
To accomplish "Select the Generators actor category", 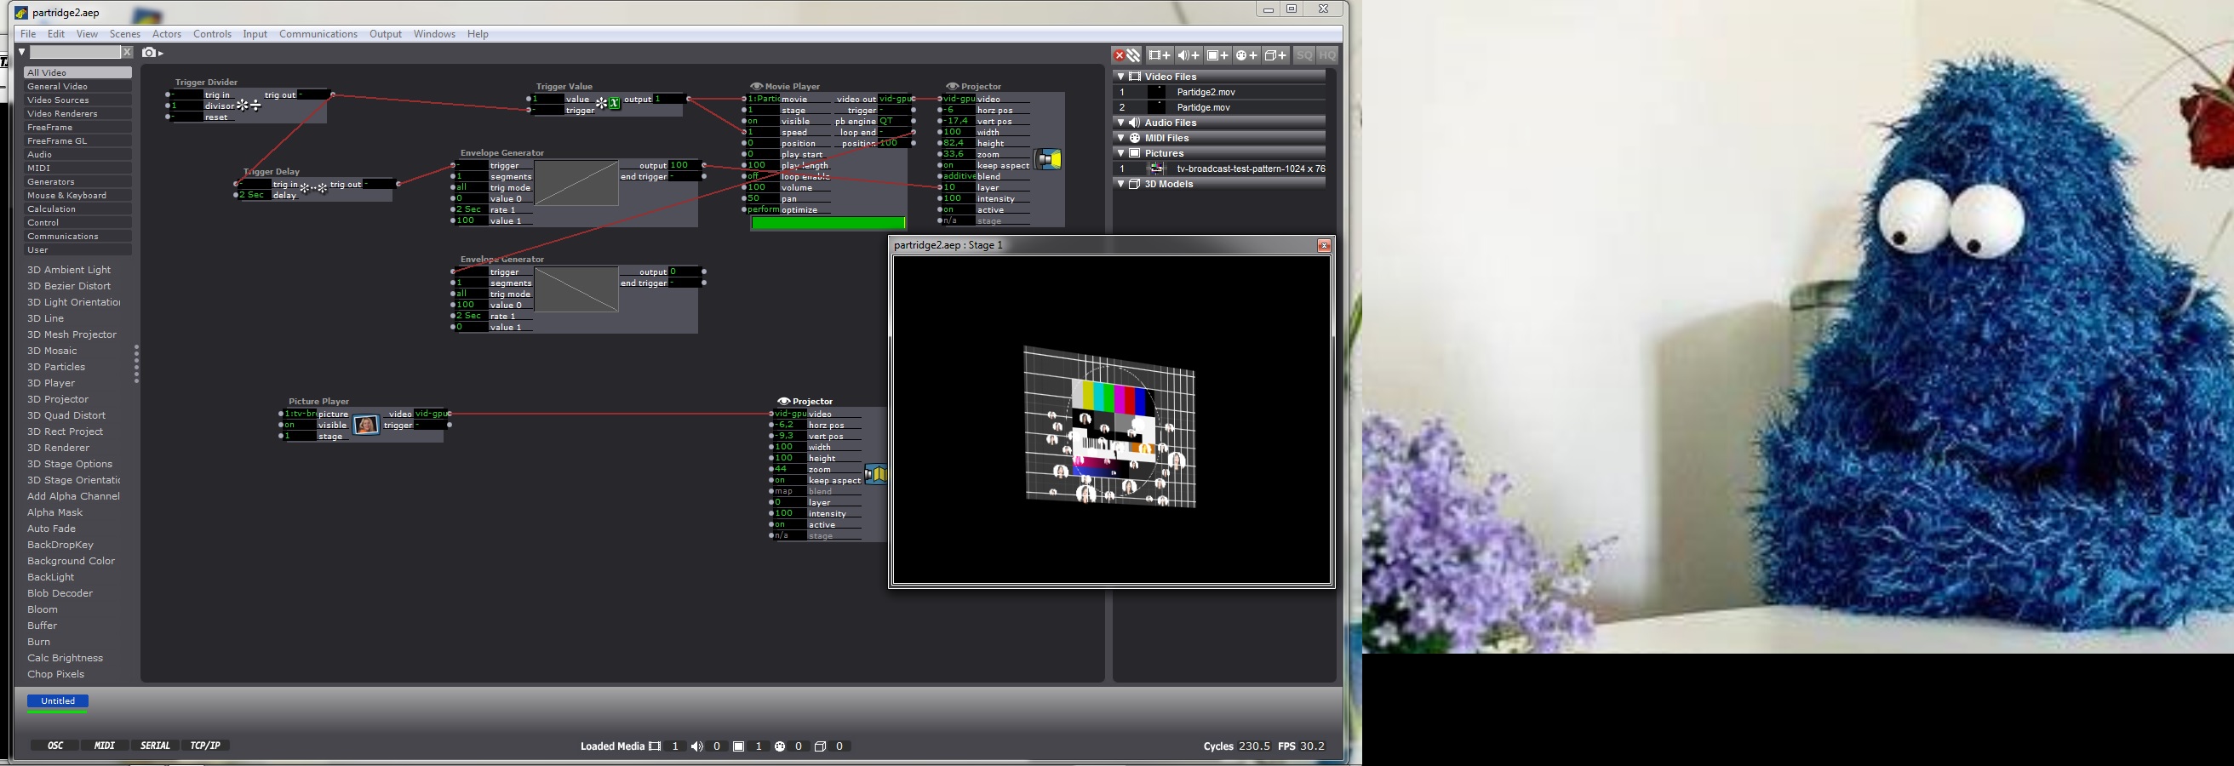I will pyautogui.click(x=78, y=182).
